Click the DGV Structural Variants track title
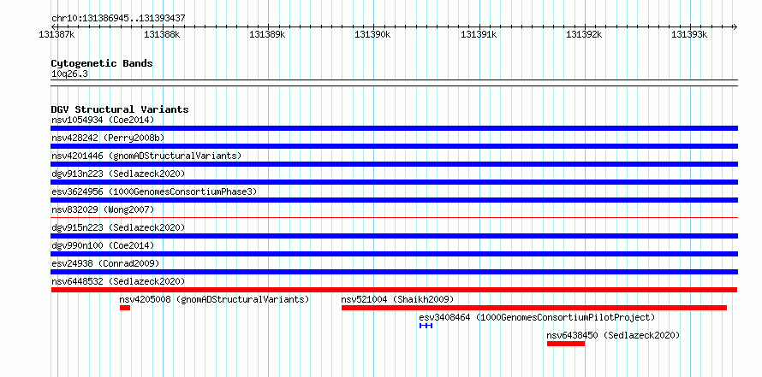 coord(120,109)
